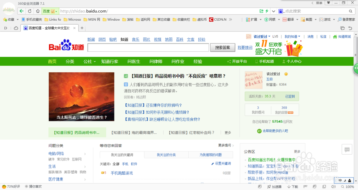
Task: Show more bookmarks with the double chevron
Action: 230,20
